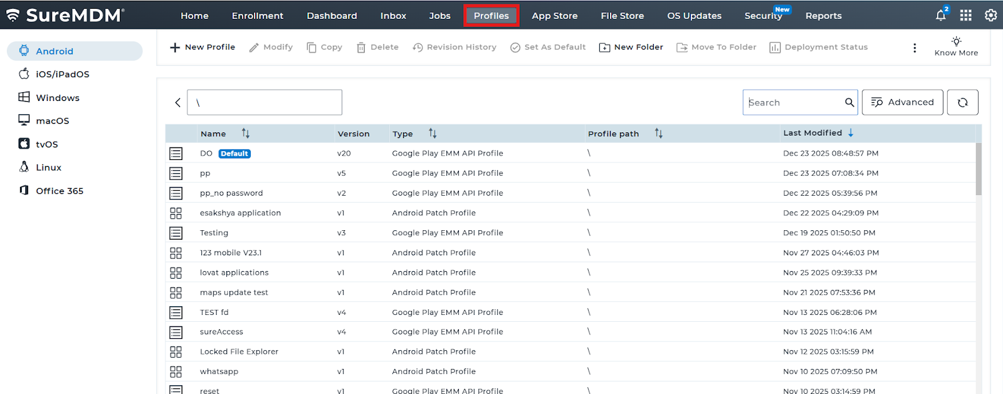Sort the list by Name column
1003x394 pixels.
[x=246, y=133]
